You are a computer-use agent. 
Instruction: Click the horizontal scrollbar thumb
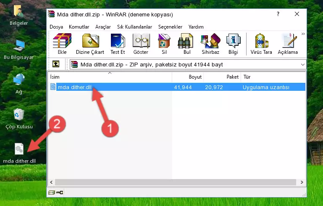(x=175, y=182)
